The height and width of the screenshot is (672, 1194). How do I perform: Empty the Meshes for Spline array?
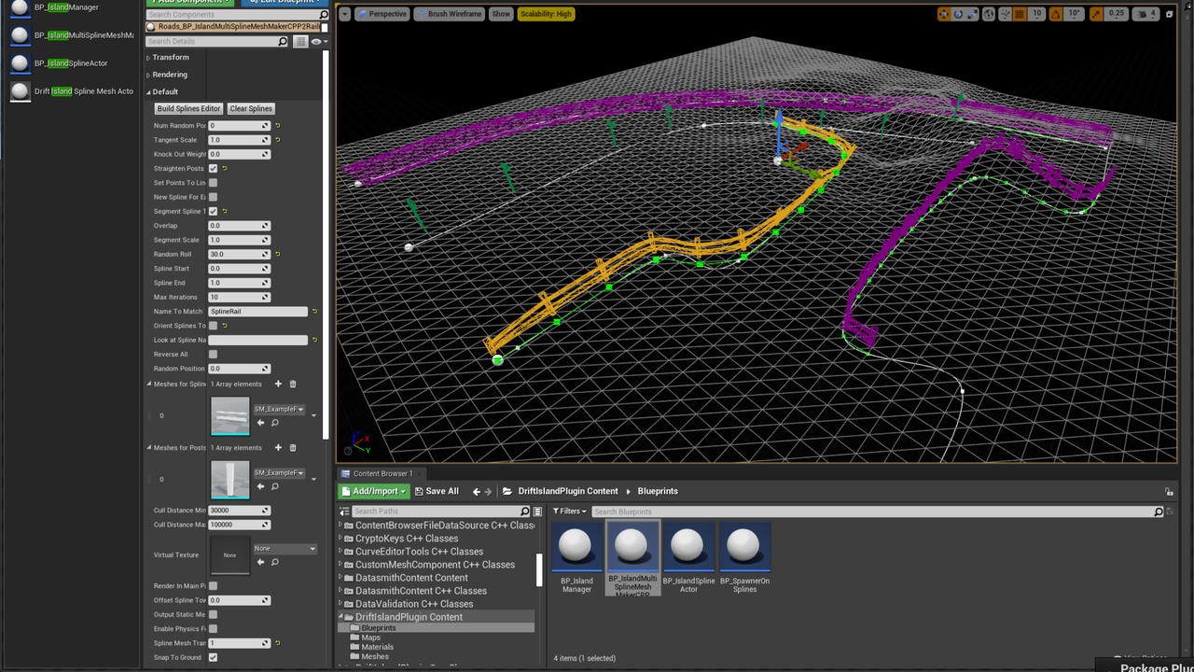(292, 384)
